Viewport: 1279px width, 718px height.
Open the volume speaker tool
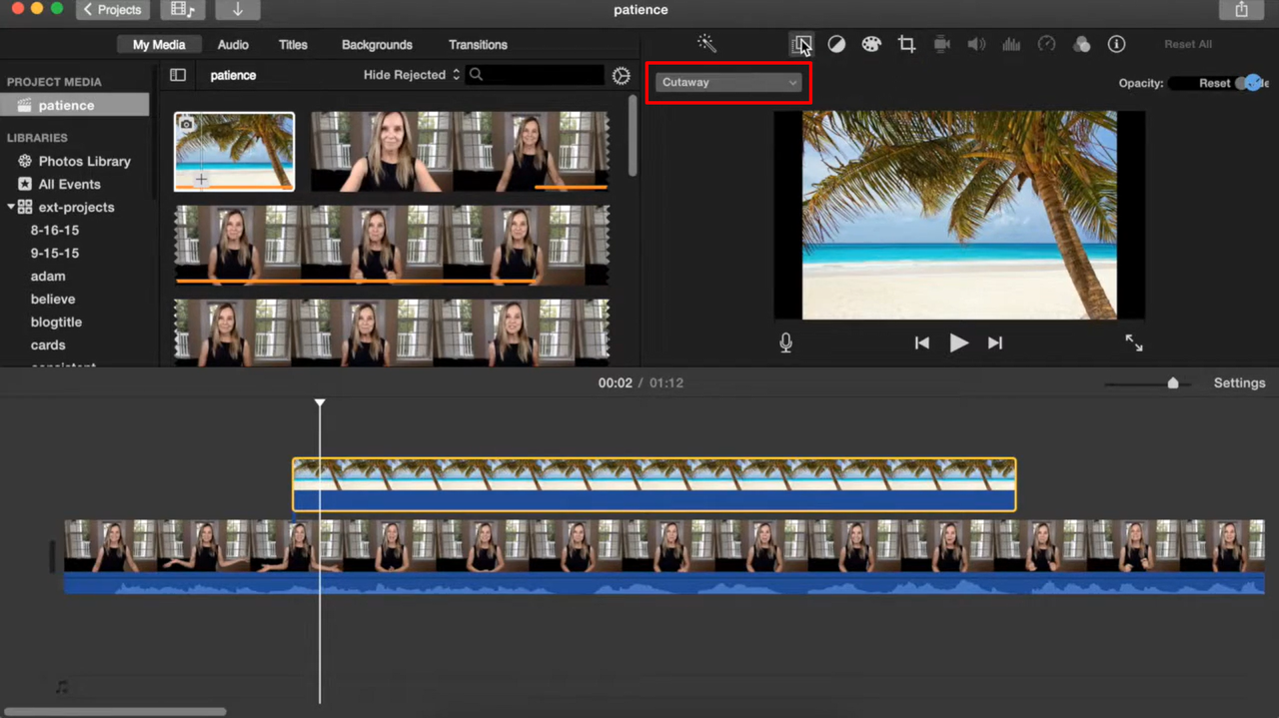point(976,44)
